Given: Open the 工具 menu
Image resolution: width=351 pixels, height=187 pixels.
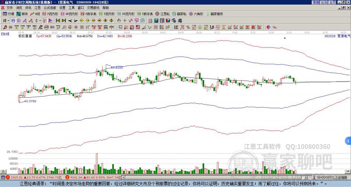Looking at the screenshot, I should [x=71, y=8].
